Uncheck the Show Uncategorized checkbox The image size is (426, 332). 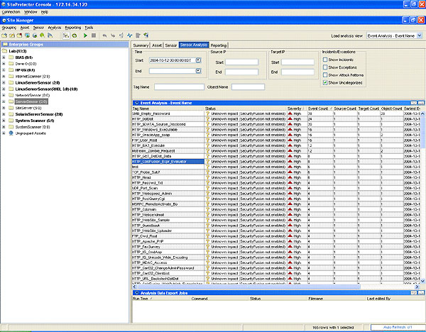pos(325,82)
